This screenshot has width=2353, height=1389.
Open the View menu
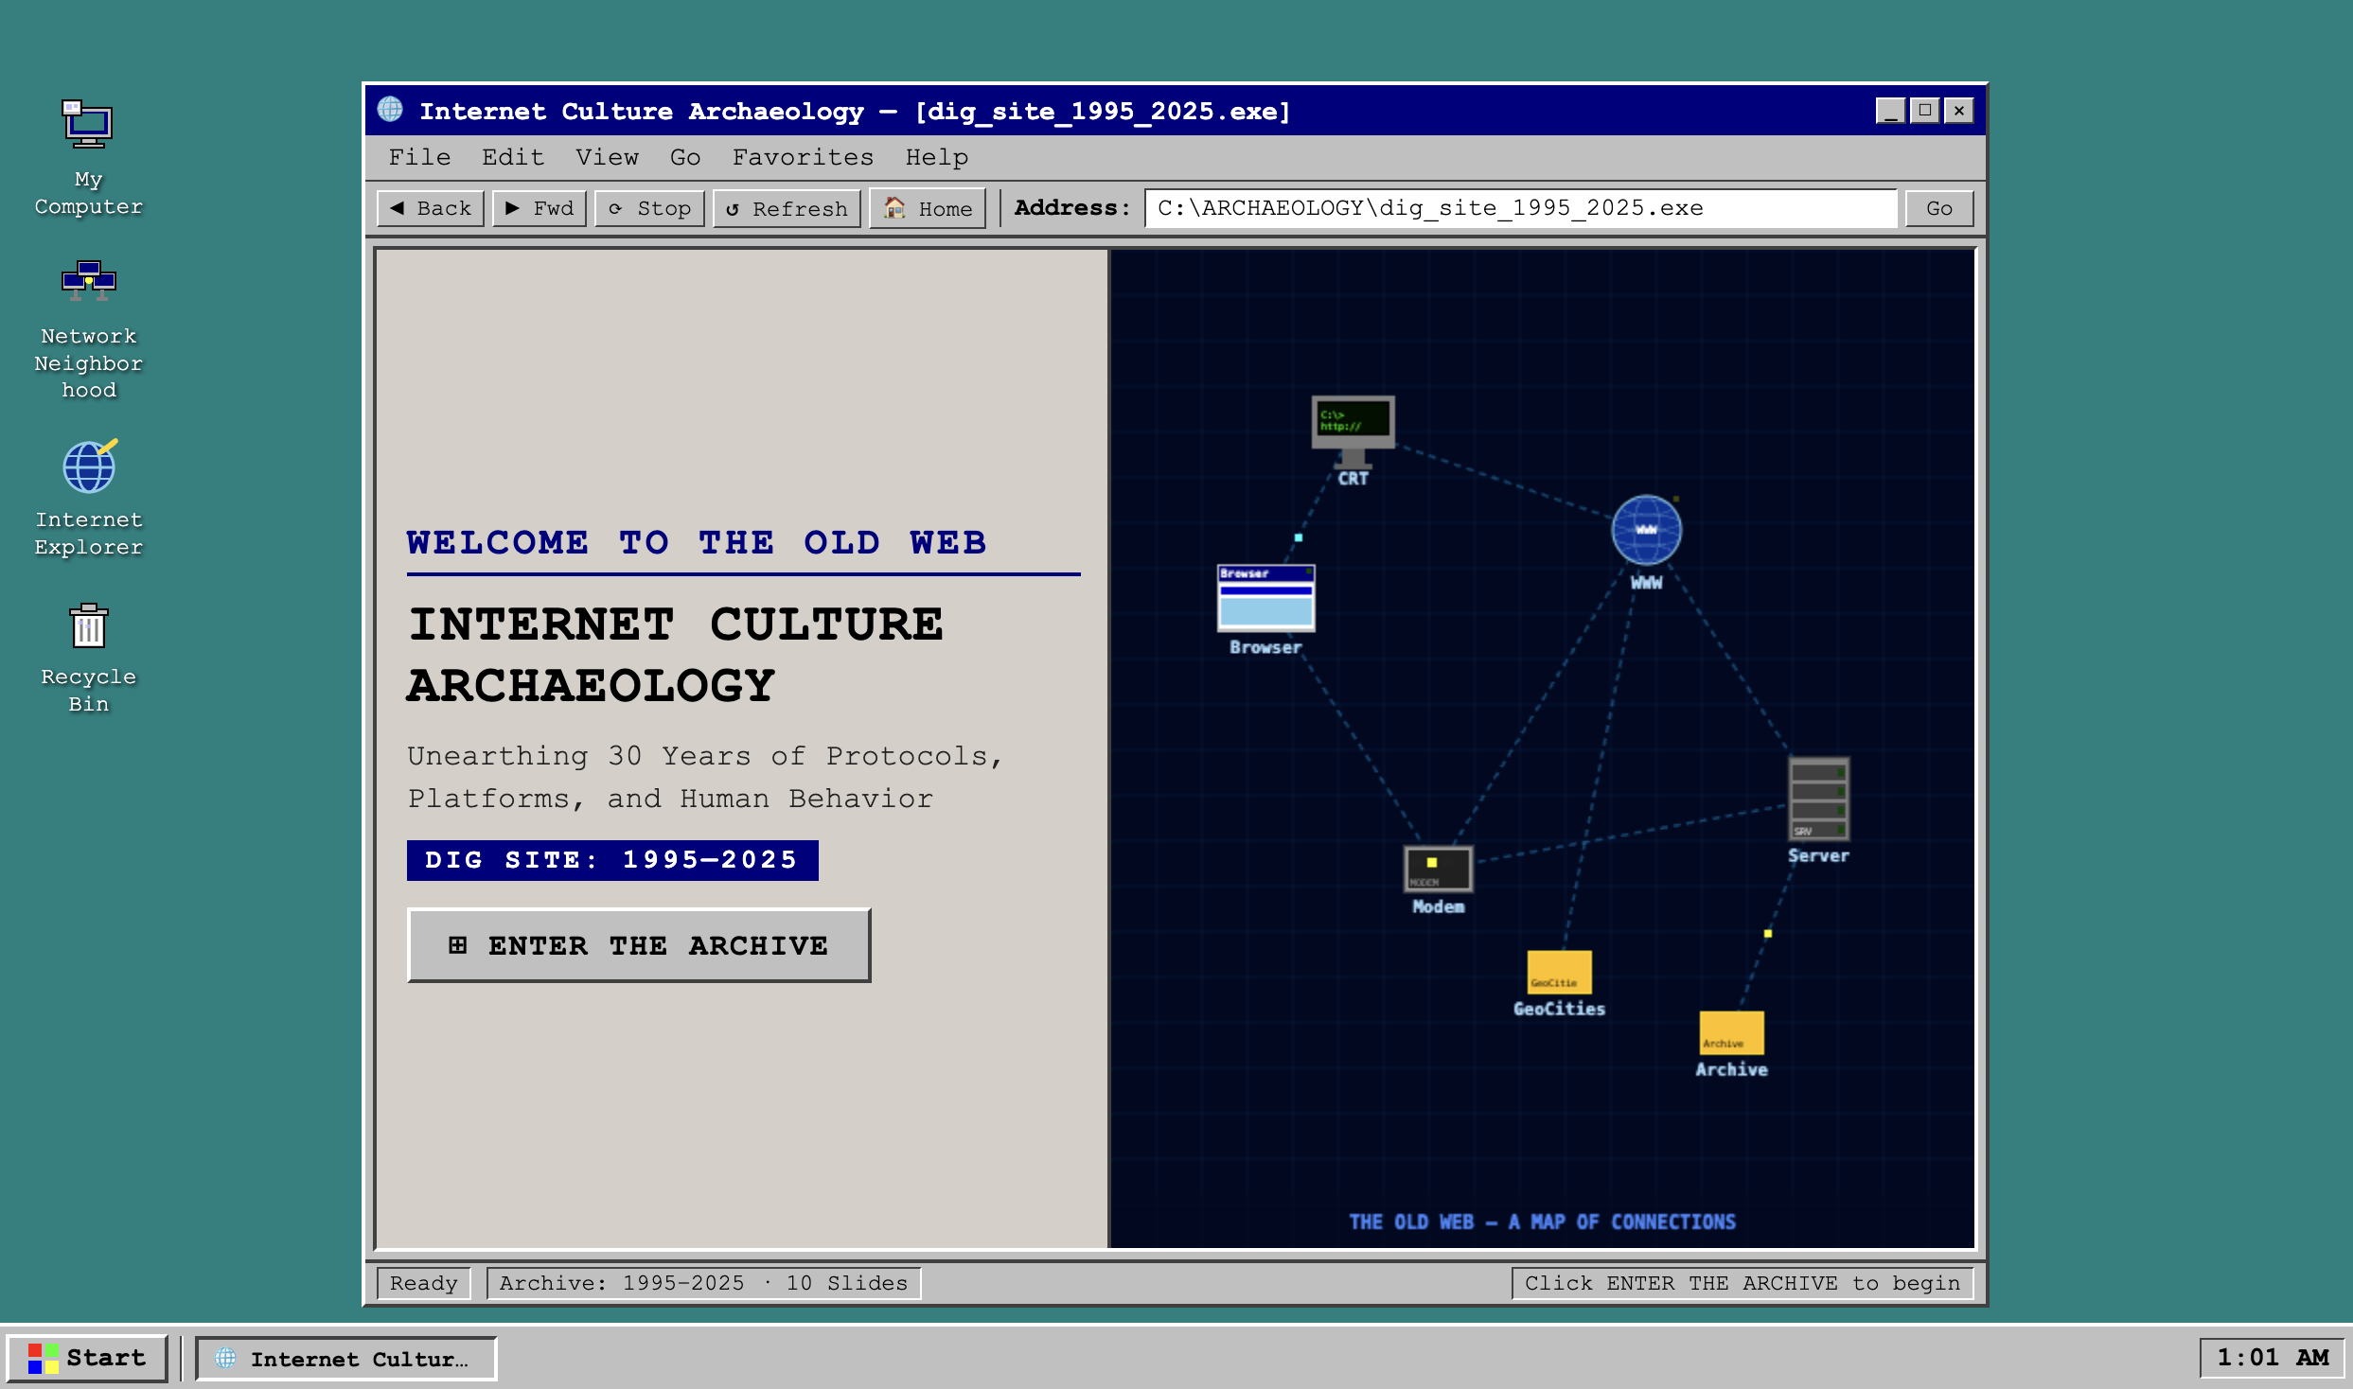click(607, 157)
